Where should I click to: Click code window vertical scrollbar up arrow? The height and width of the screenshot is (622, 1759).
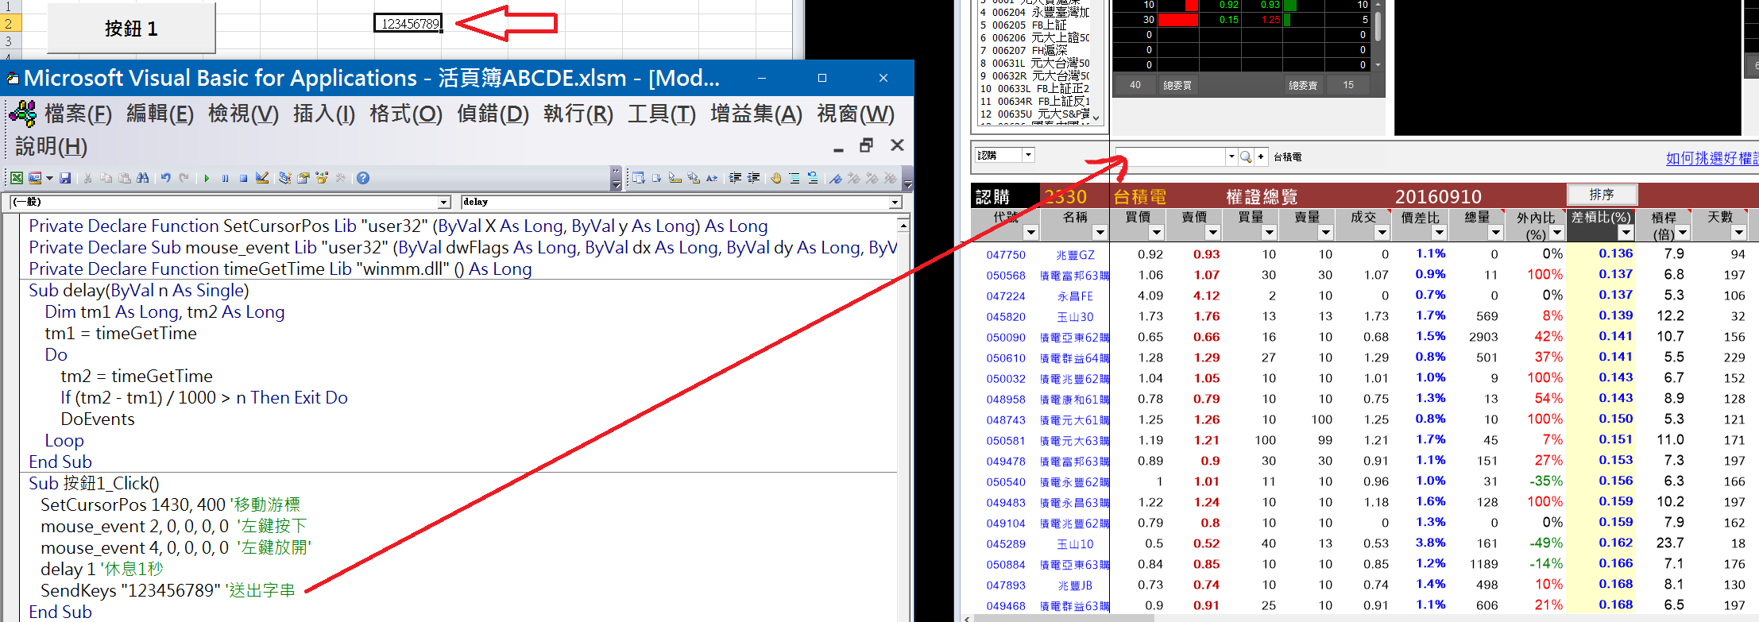pyautogui.click(x=903, y=226)
